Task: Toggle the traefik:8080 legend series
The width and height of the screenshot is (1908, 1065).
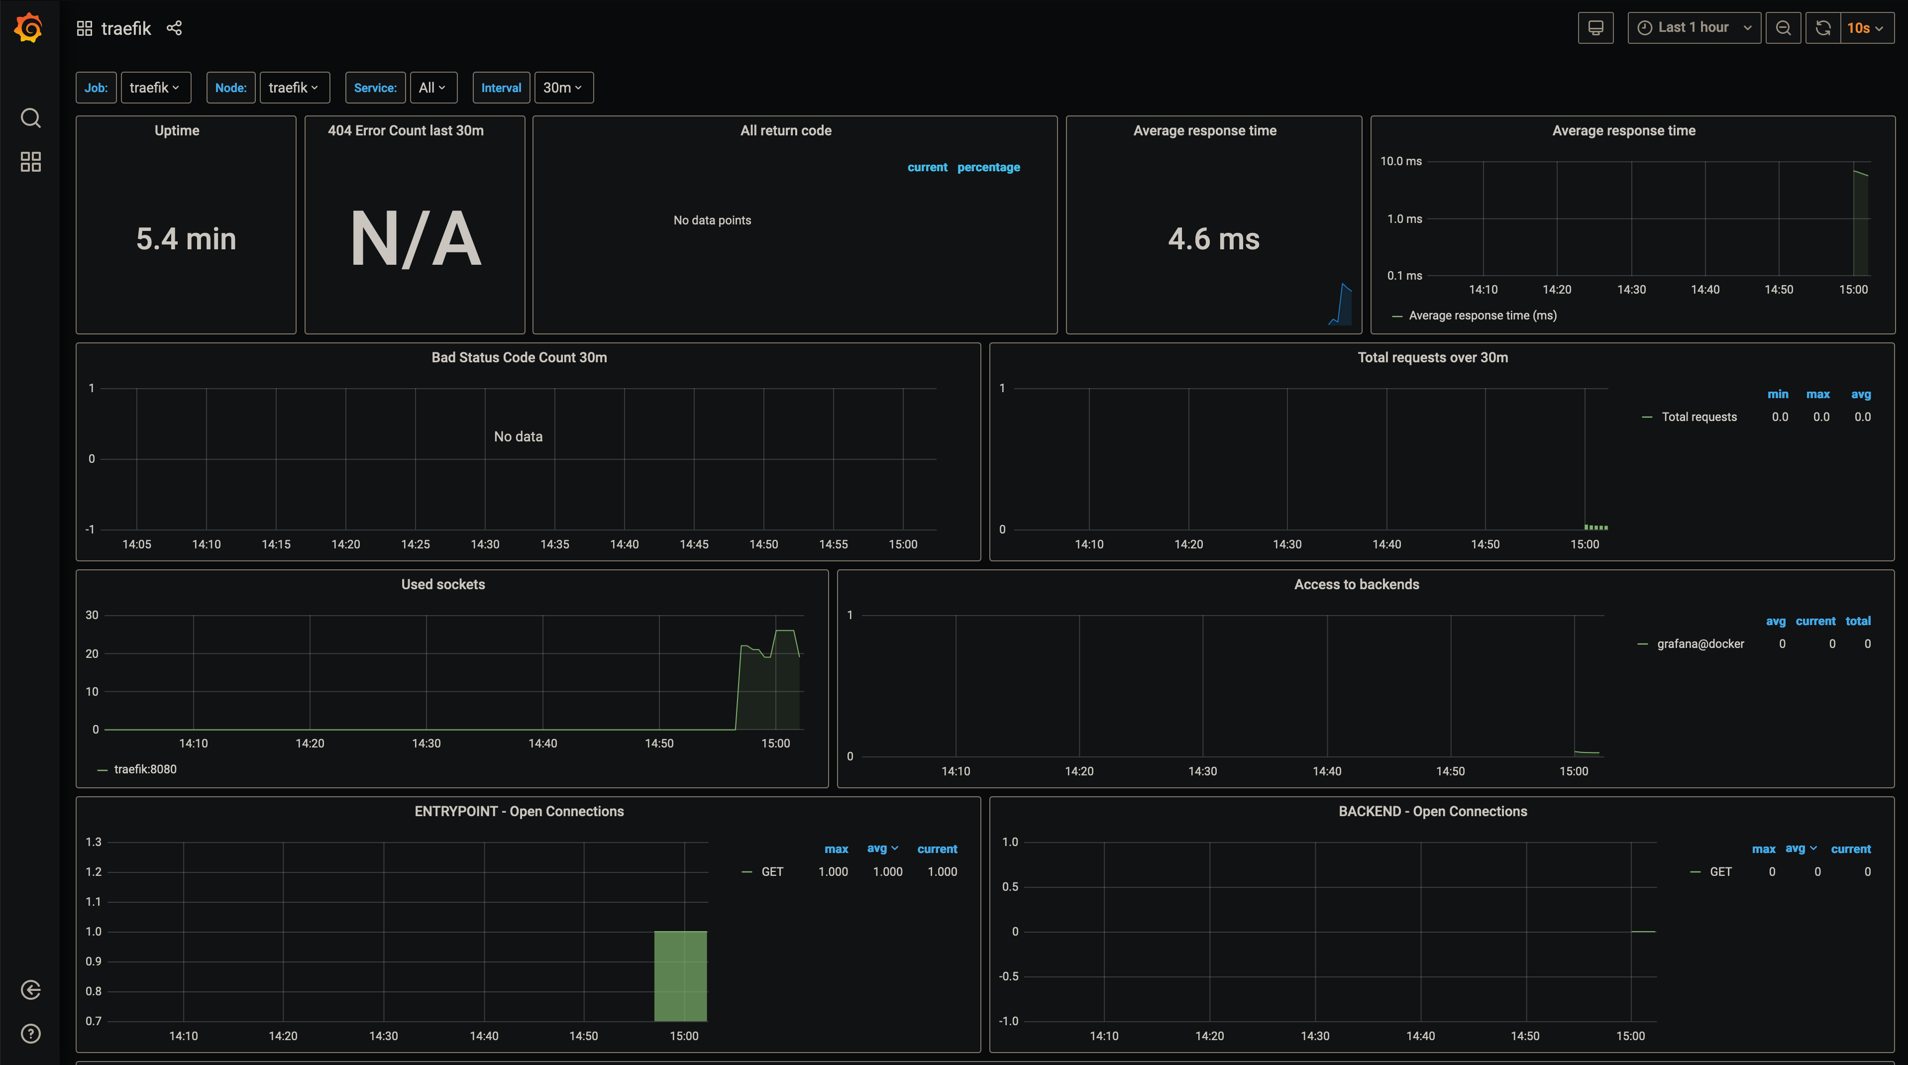Action: tap(145, 769)
